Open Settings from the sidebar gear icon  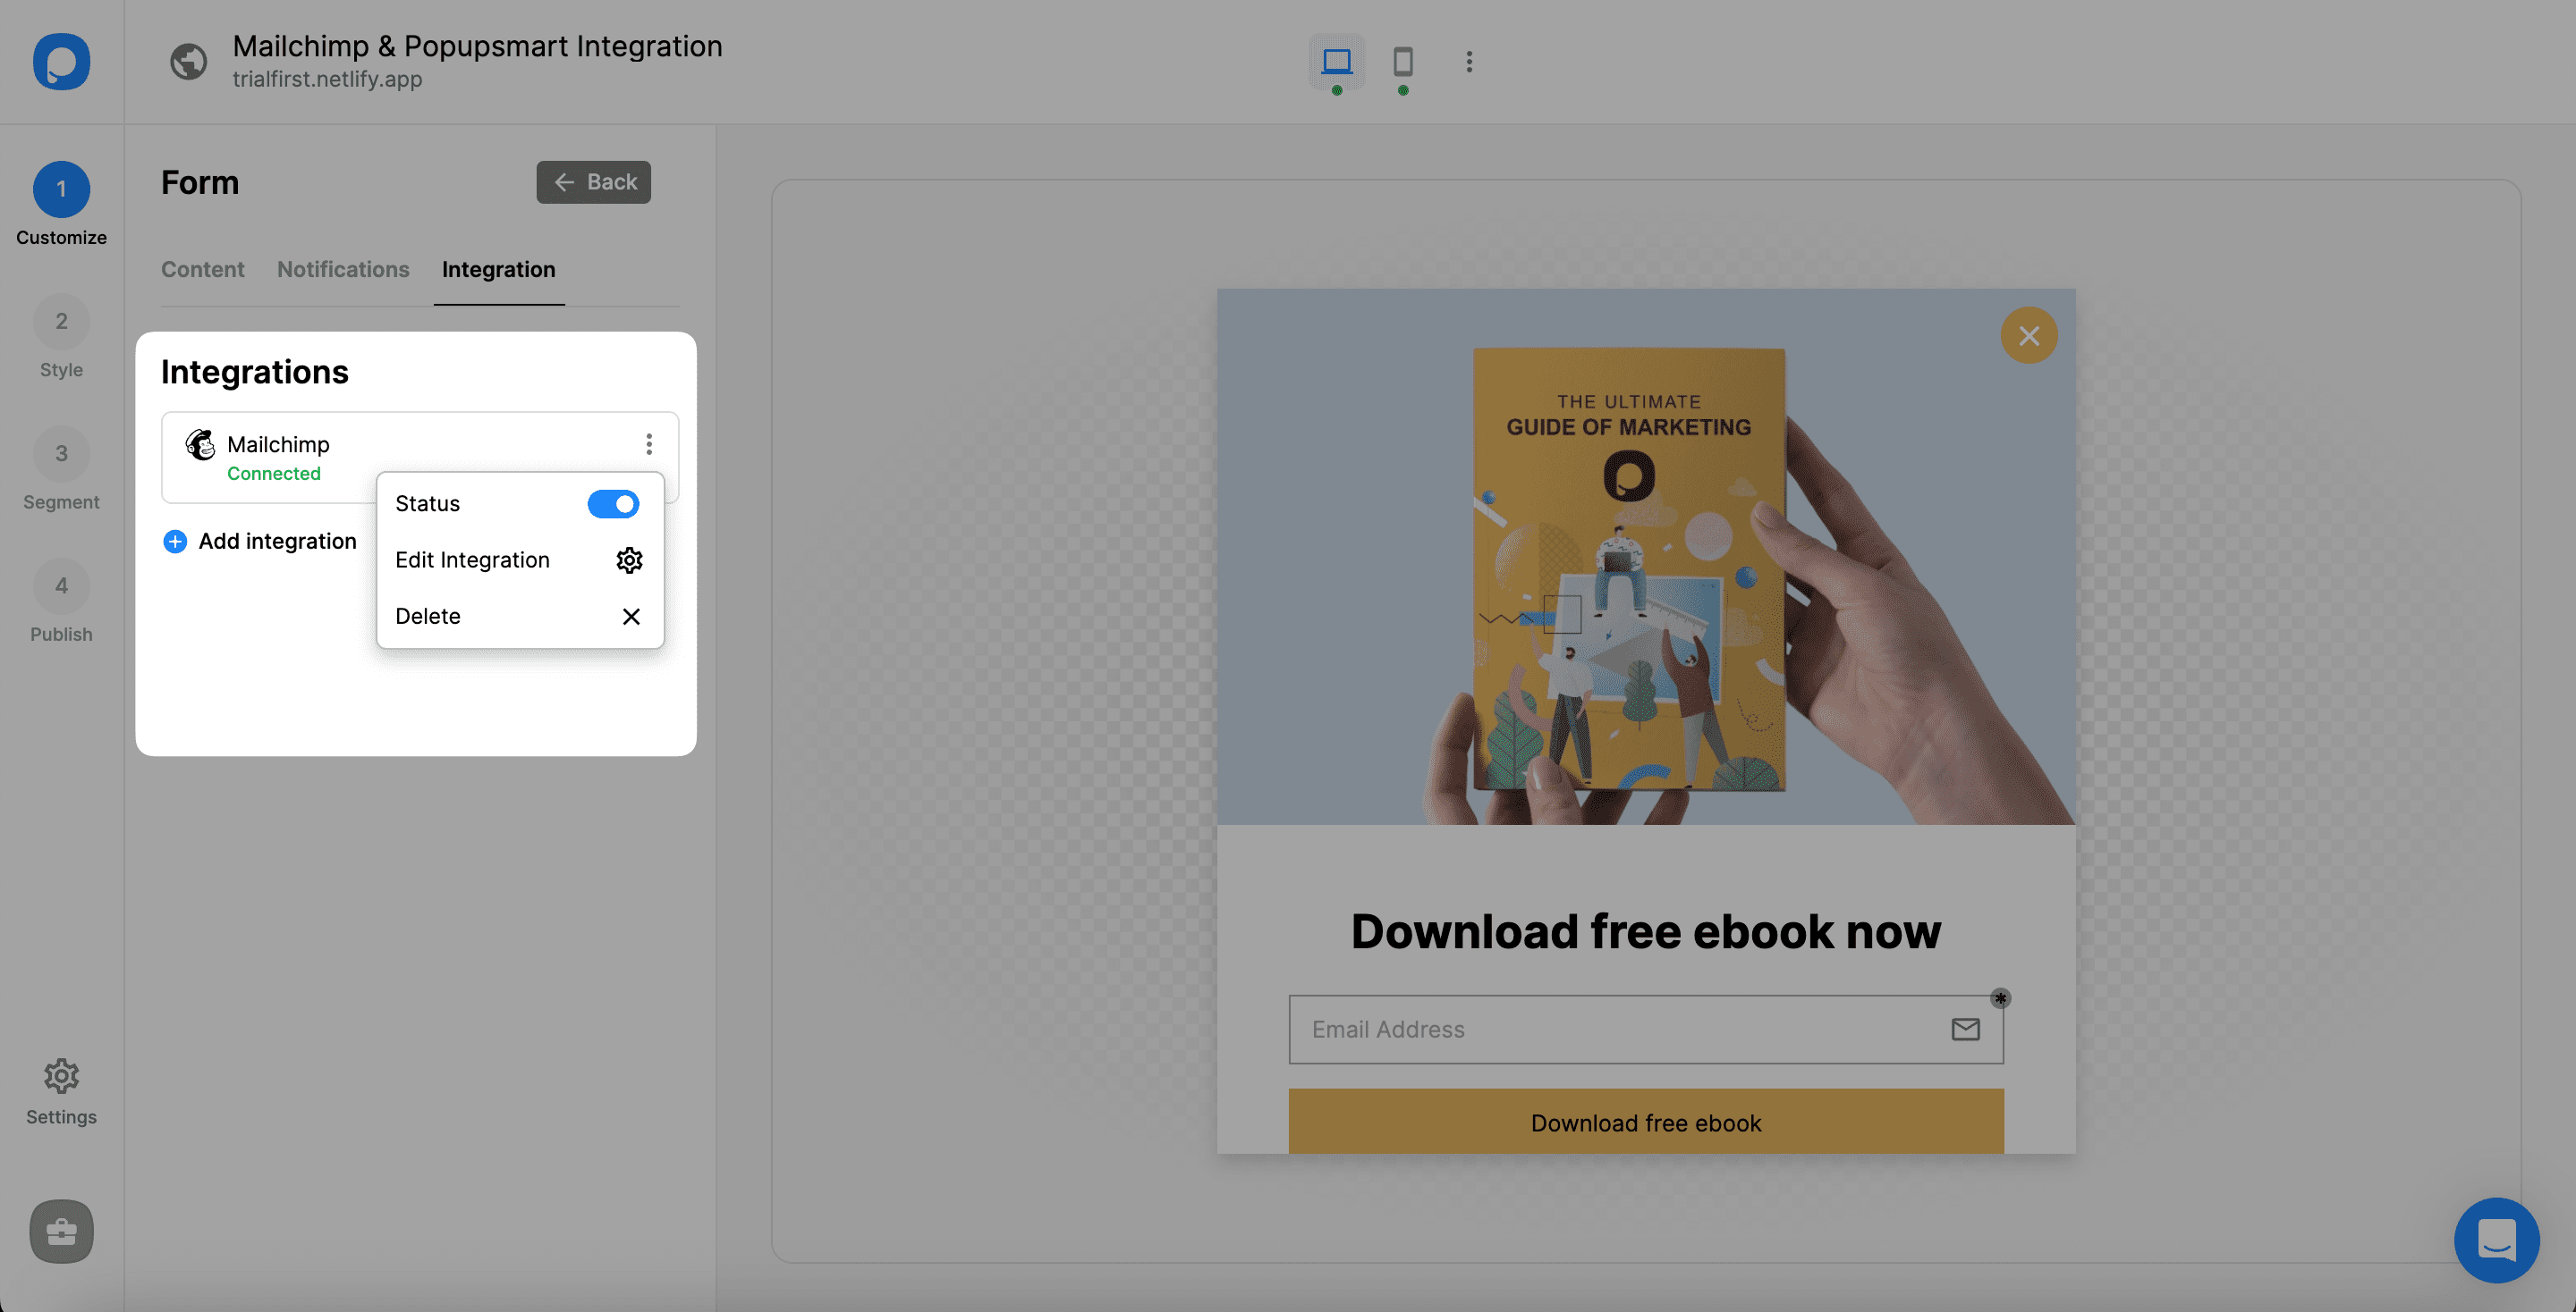[61, 1076]
